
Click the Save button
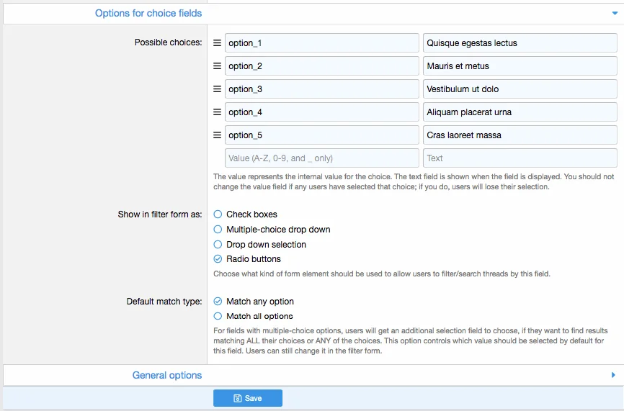coord(247,398)
